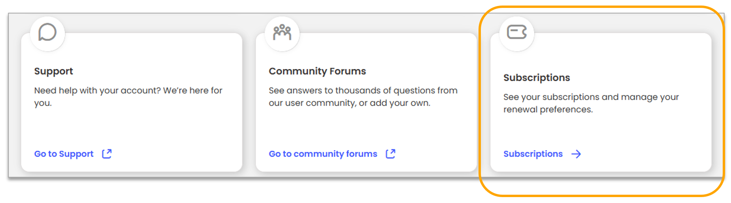Open the Go to community forums link
The image size is (731, 203).
point(323,154)
